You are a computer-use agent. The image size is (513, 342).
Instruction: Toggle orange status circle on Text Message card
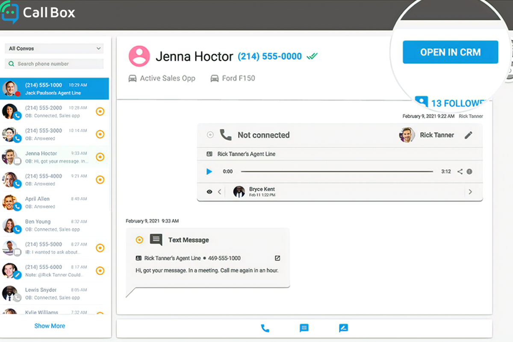coord(139,240)
